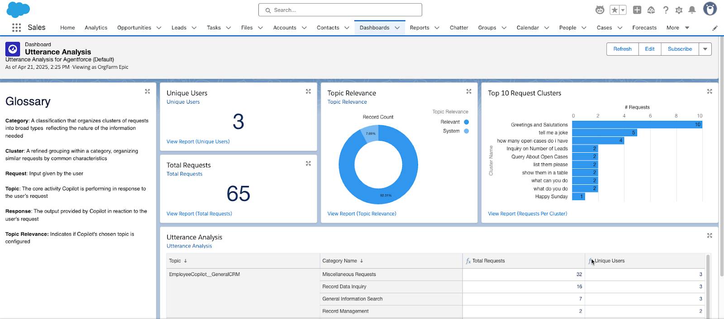The width and height of the screenshot is (724, 319).
Task: Click the Help question mark icon
Action: point(666,10)
